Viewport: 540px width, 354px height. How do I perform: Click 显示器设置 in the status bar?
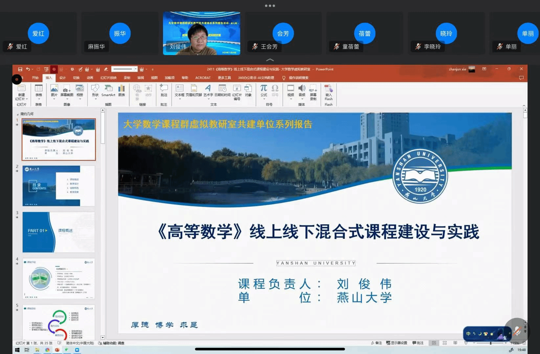(x=396, y=343)
